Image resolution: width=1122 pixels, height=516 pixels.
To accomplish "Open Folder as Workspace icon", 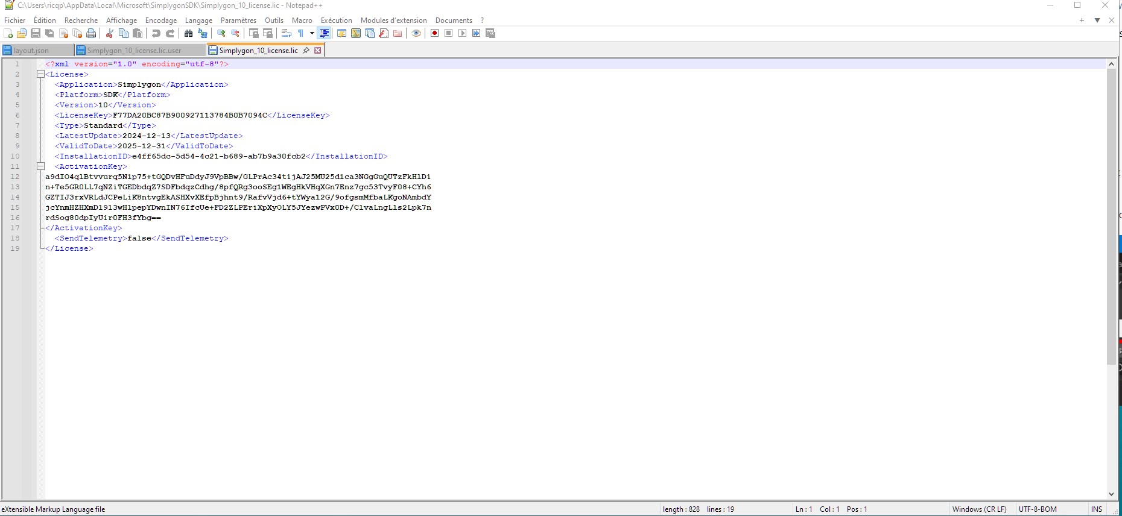I will pos(398,33).
